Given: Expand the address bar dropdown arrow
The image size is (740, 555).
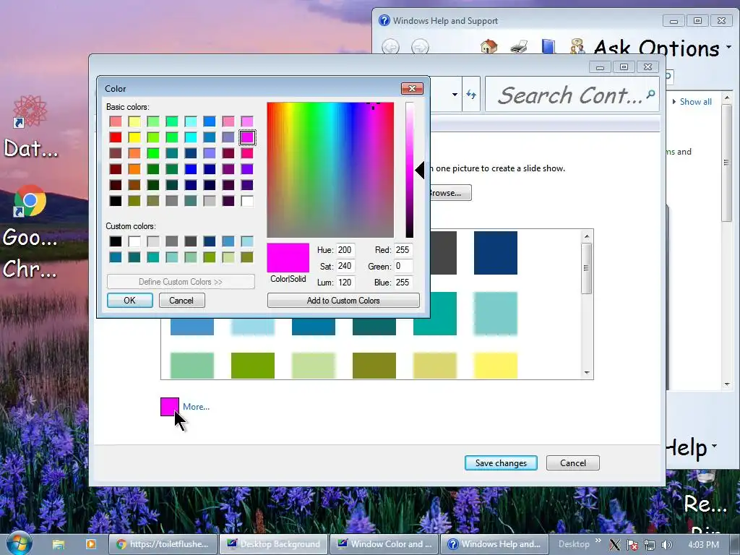Looking at the screenshot, I should coord(455,95).
